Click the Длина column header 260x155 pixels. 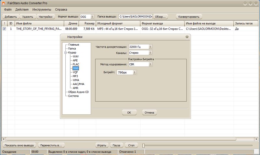(x=71, y=23)
